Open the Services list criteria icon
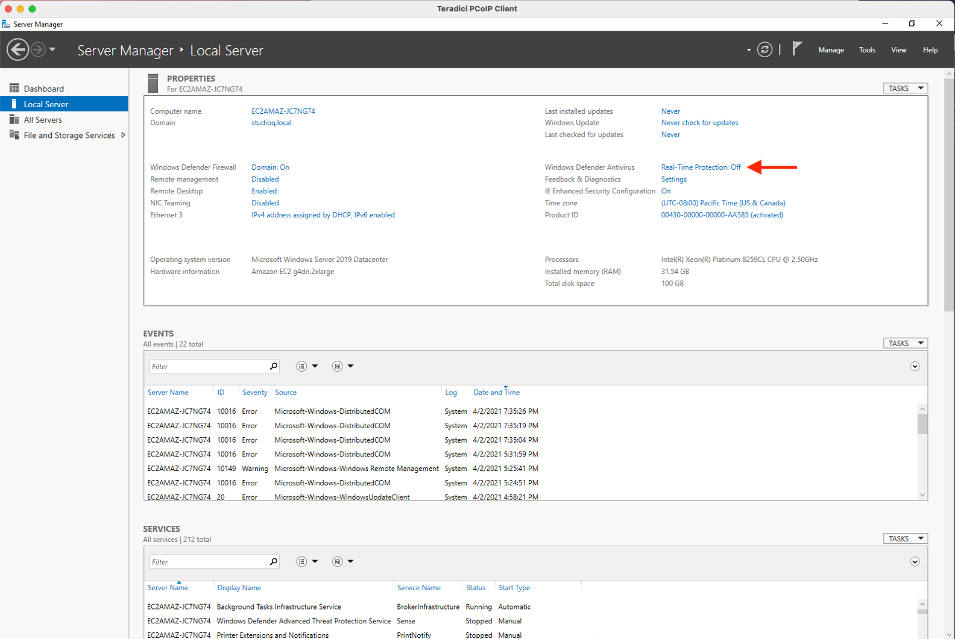 pyautogui.click(x=301, y=561)
